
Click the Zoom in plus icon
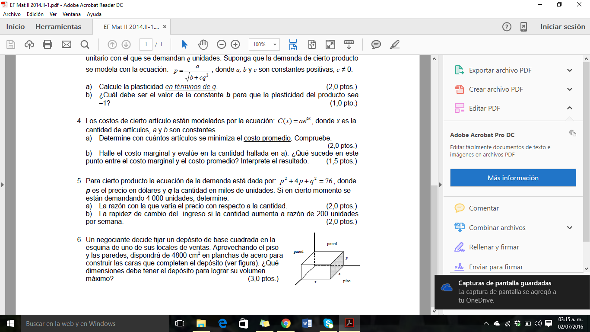(x=235, y=45)
